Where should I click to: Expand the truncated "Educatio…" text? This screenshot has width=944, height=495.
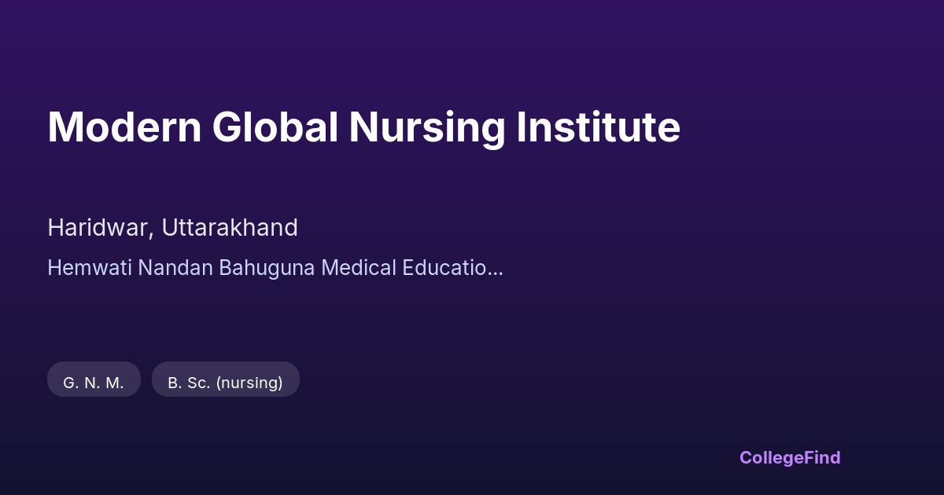(x=452, y=268)
